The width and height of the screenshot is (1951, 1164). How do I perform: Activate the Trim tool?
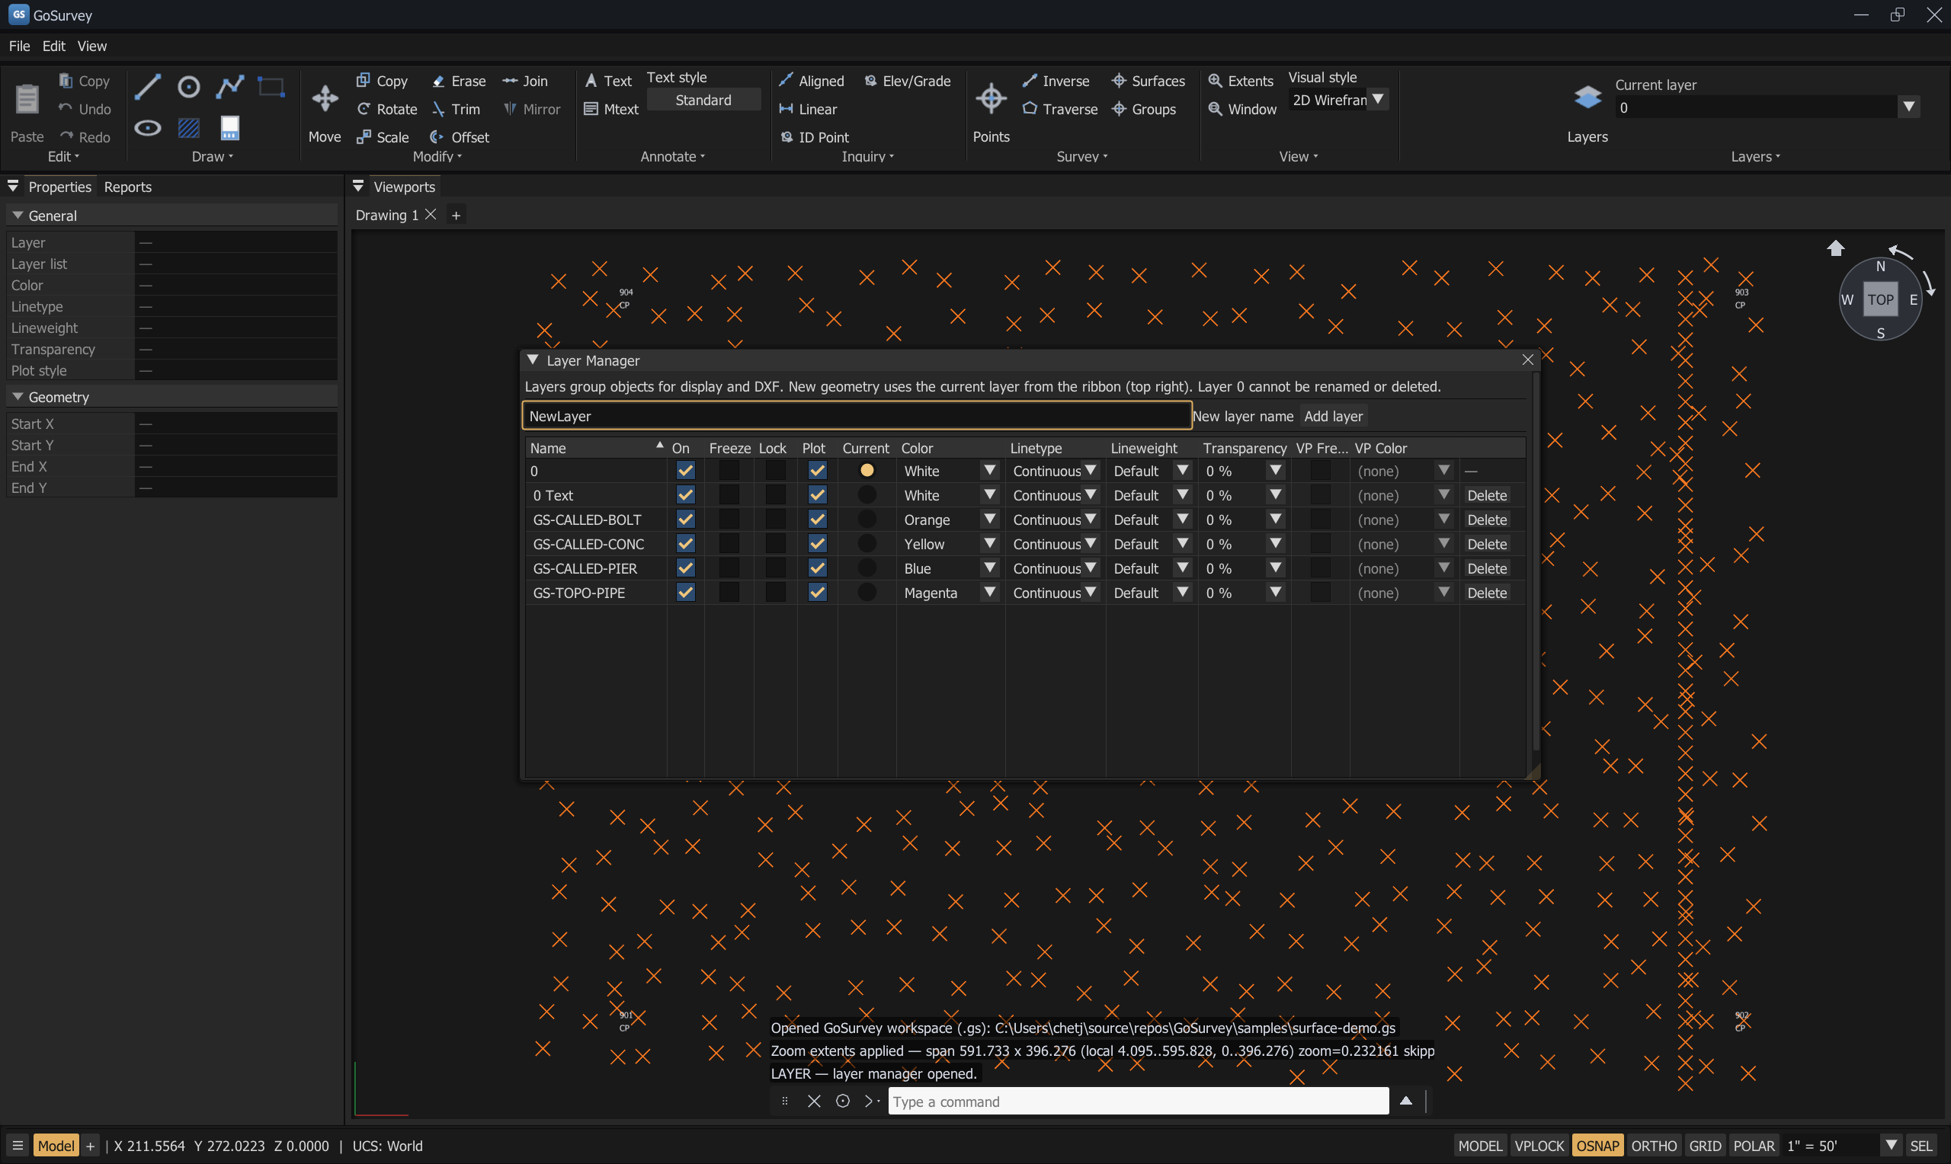pos(456,109)
